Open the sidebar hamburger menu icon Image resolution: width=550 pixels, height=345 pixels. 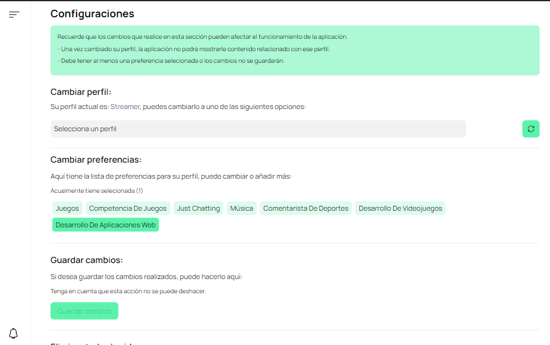pyautogui.click(x=14, y=14)
